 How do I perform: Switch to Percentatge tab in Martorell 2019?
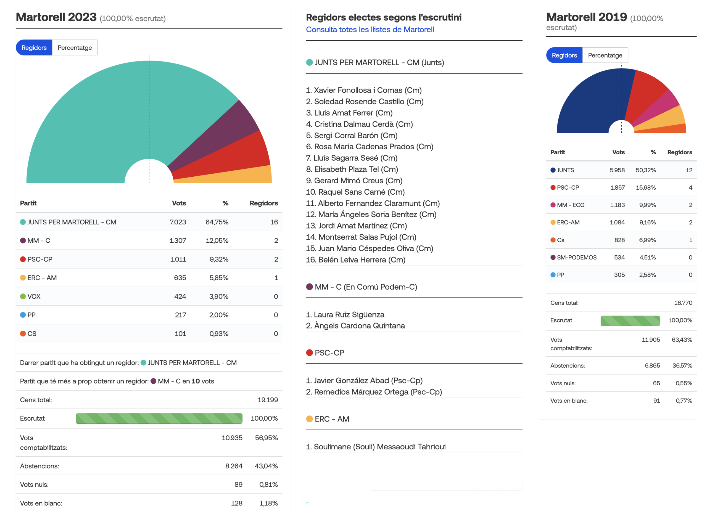point(605,55)
